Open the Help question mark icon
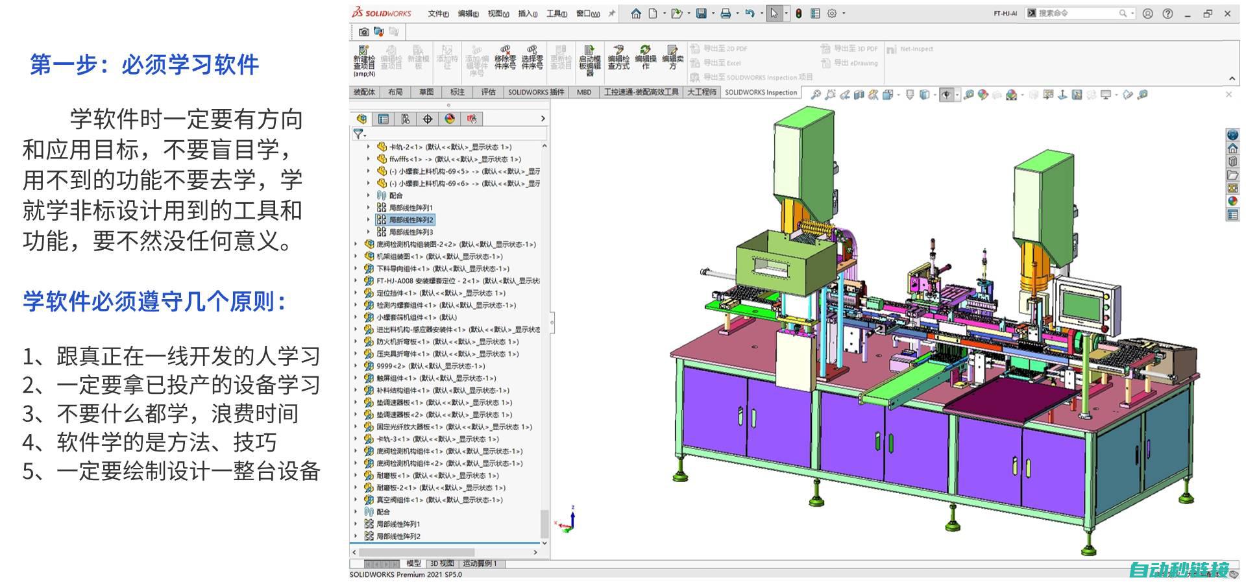This screenshot has width=1246, height=584. tap(1167, 13)
